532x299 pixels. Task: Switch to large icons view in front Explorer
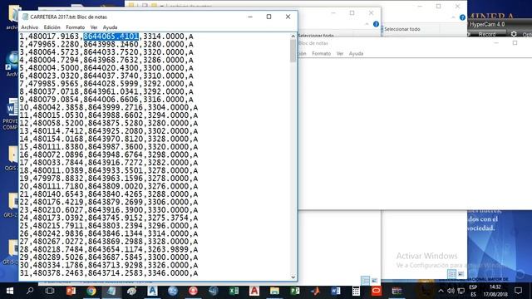click(x=374, y=281)
